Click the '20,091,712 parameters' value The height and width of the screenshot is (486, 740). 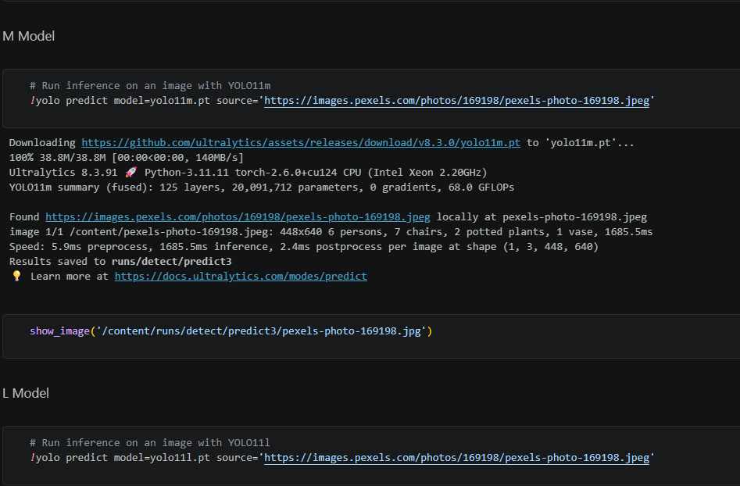pos(295,188)
